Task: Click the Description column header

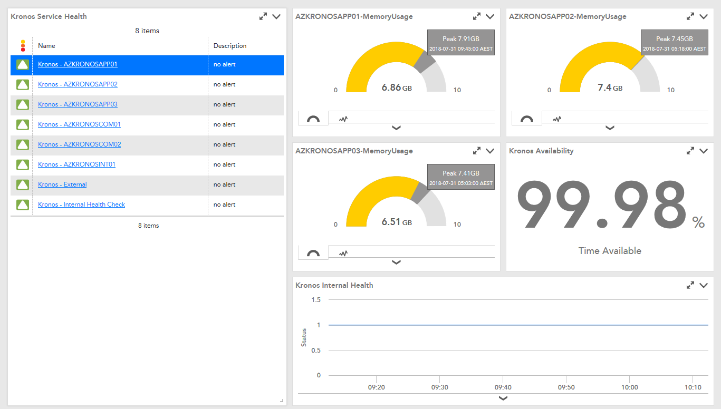Action: click(x=230, y=46)
